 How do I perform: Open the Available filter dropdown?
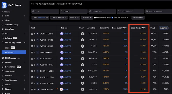[x=87, y=18]
